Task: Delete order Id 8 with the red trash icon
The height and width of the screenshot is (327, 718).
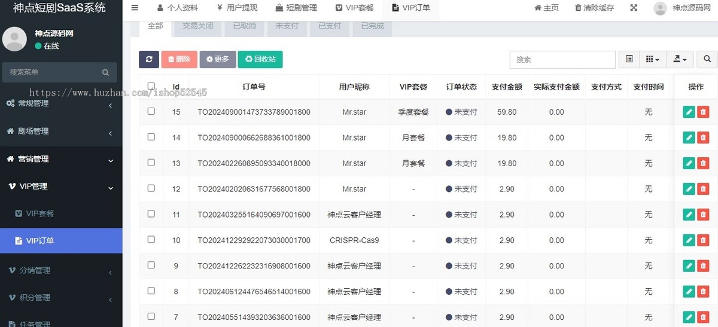Action: click(703, 292)
